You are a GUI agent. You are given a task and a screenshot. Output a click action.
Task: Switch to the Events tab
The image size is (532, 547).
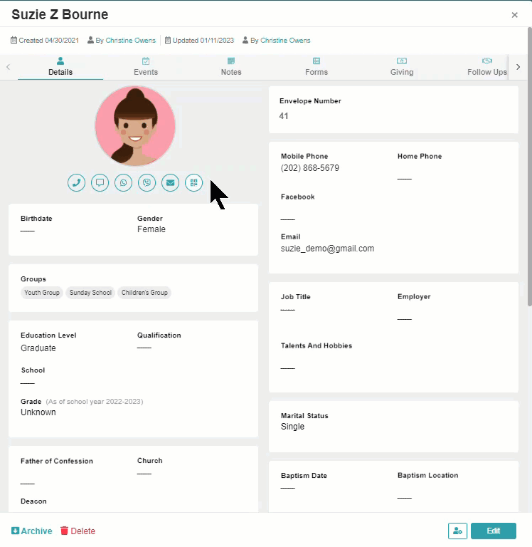pyautogui.click(x=146, y=67)
